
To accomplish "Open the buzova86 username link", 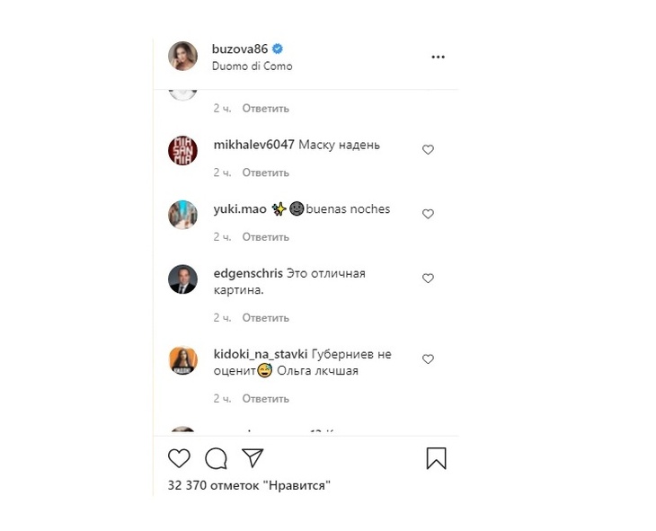I will click(240, 49).
